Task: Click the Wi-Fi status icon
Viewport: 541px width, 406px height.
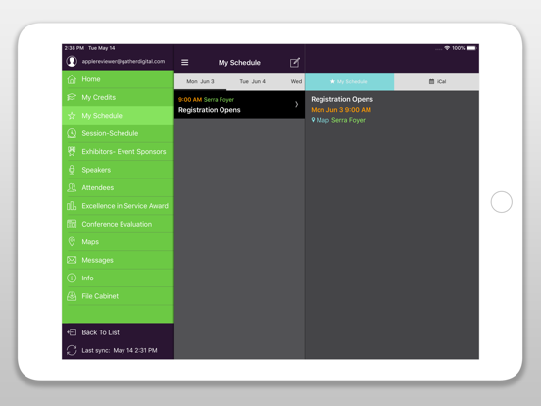Action: click(447, 48)
